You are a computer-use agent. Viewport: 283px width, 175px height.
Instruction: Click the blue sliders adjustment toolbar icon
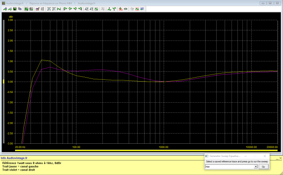[x=142, y=9]
